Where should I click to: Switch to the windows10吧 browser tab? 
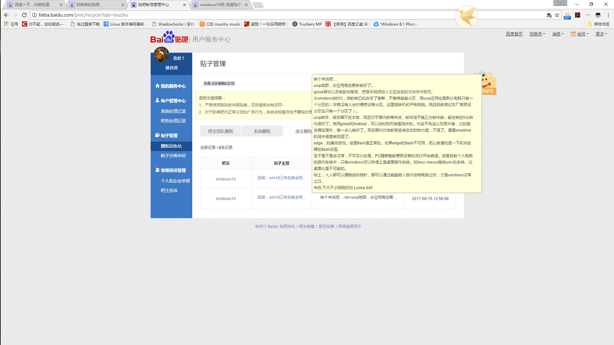pos(220,5)
